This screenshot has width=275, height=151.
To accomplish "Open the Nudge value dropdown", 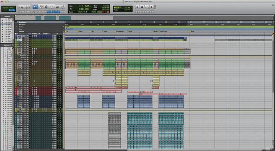I will point(131,10).
